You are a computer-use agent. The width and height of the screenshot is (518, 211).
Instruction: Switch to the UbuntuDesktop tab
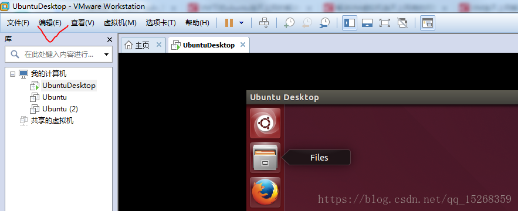[209, 45]
